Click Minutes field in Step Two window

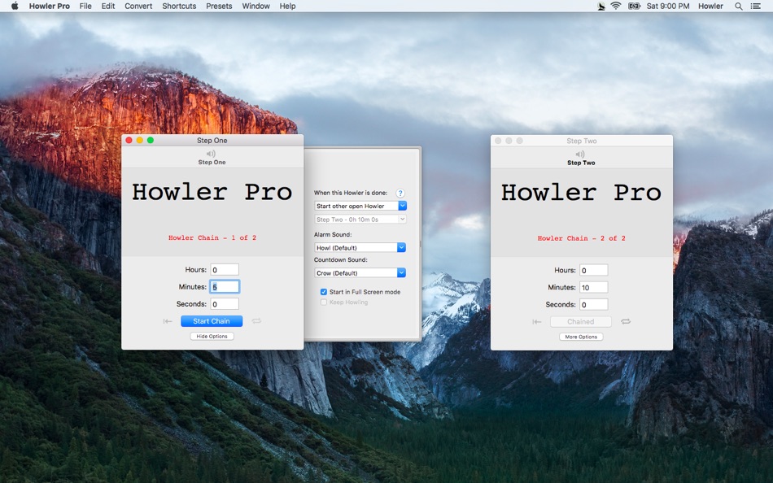593,287
